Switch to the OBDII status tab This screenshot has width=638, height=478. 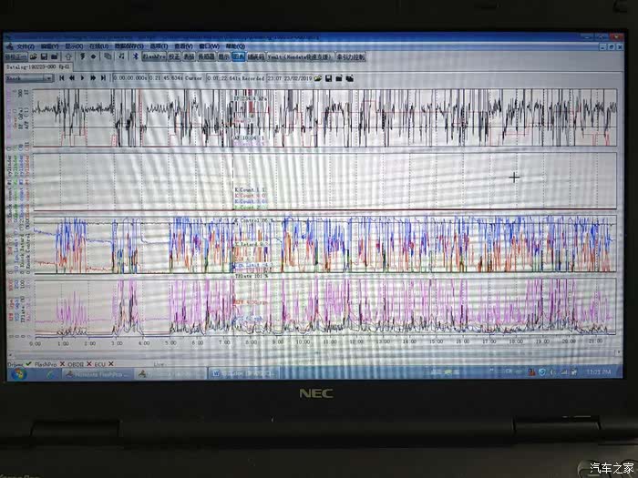(78, 362)
